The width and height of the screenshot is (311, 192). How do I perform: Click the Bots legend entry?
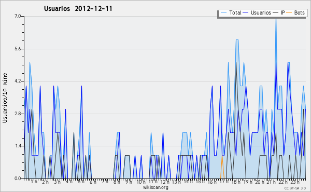click(295, 13)
